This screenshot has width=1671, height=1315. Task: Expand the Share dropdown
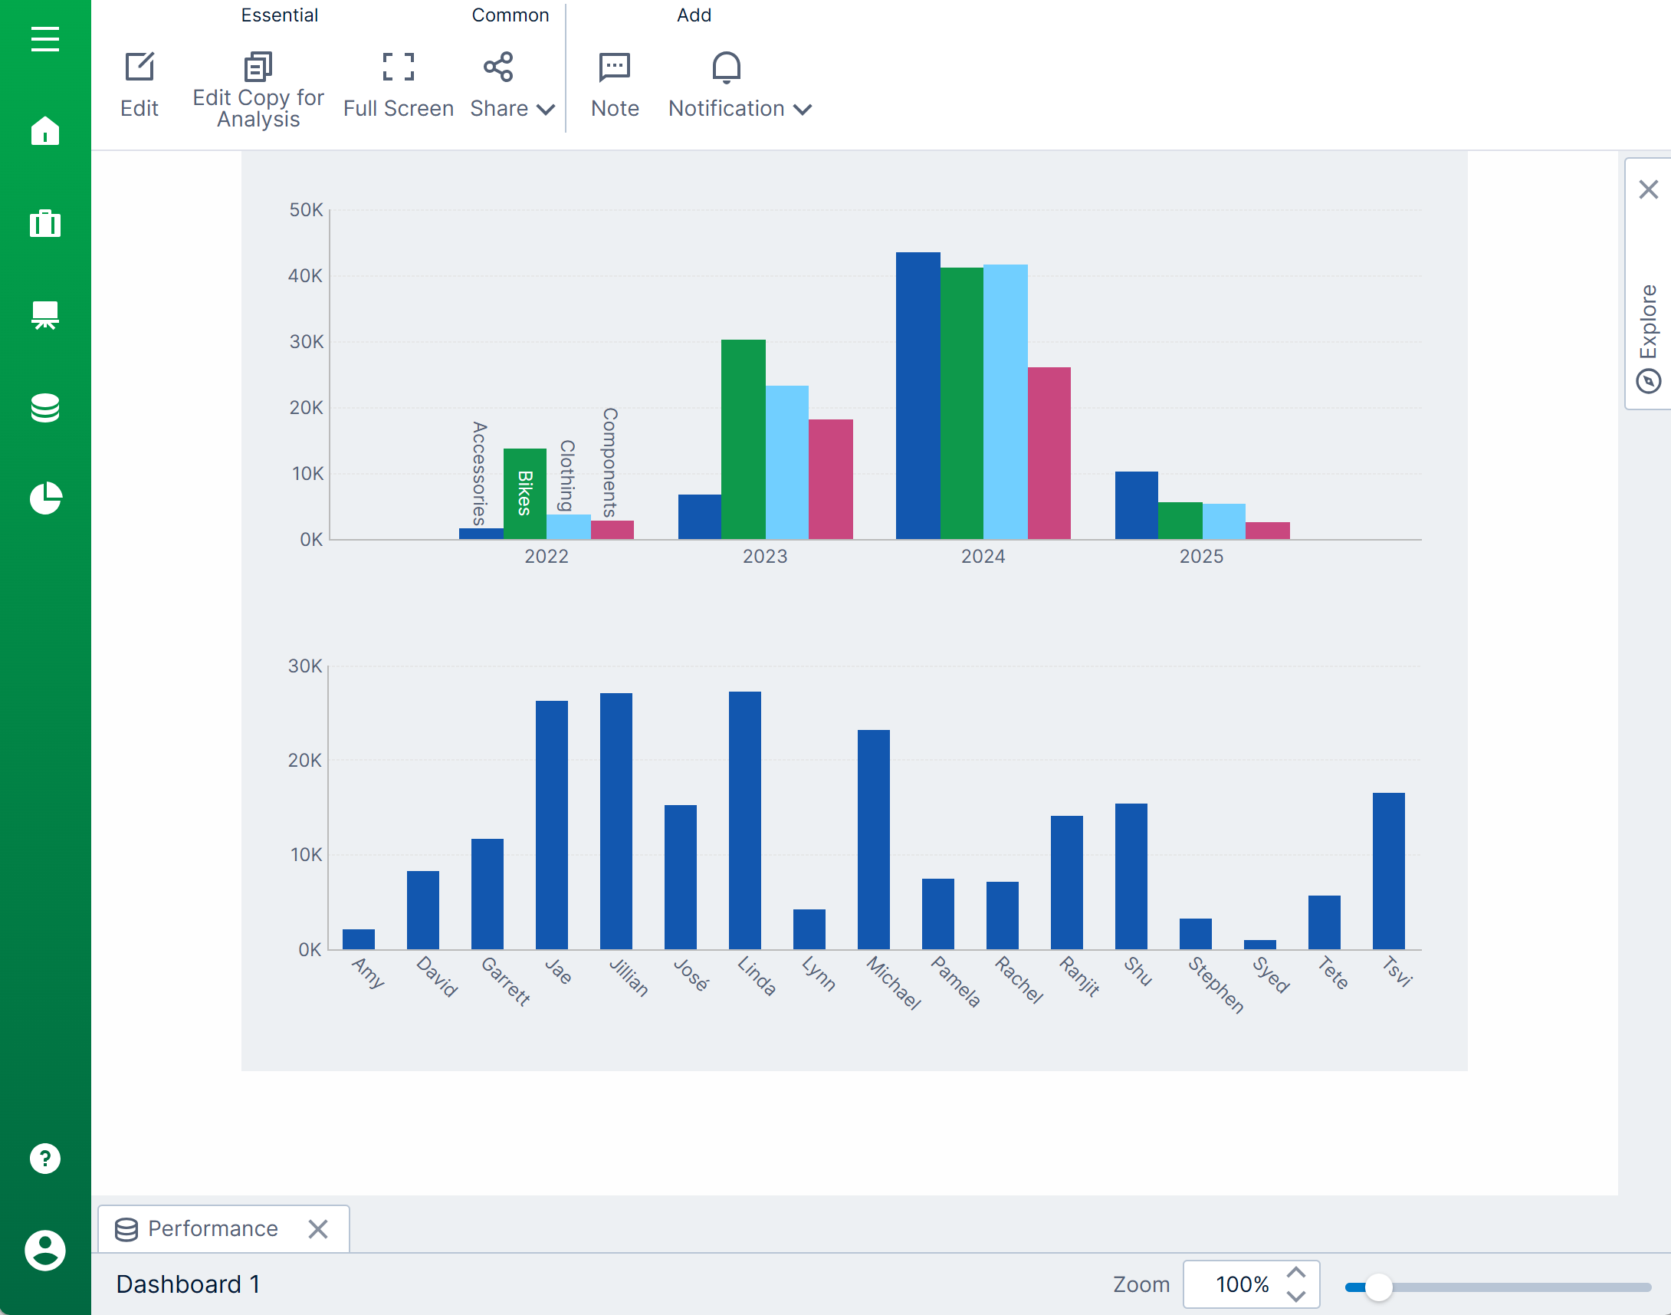click(x=512, y=84)
